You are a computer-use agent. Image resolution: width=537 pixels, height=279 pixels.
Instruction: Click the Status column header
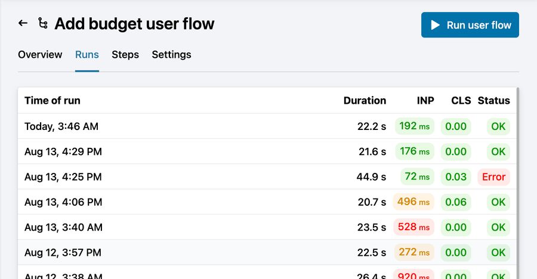tap(493, 101)
